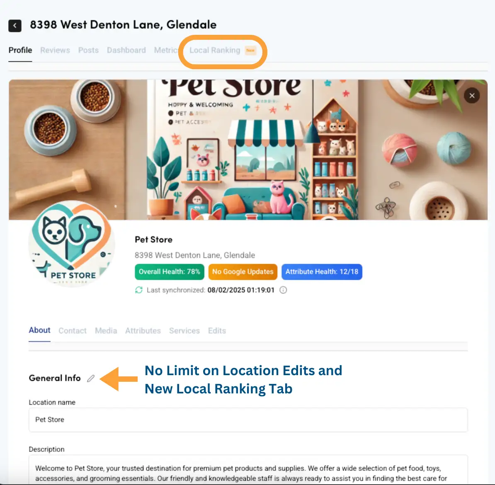Switch to the Posts tab

pyautogui.click(x=88, y=50)
